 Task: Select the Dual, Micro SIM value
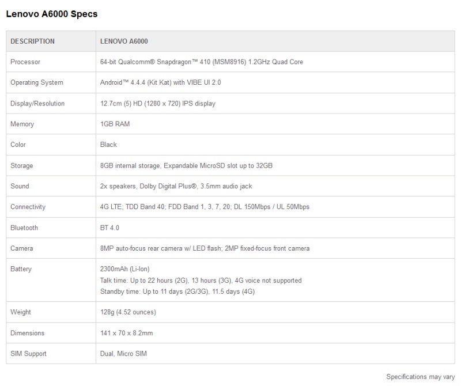pyautogui.click(x=123, y=354)
